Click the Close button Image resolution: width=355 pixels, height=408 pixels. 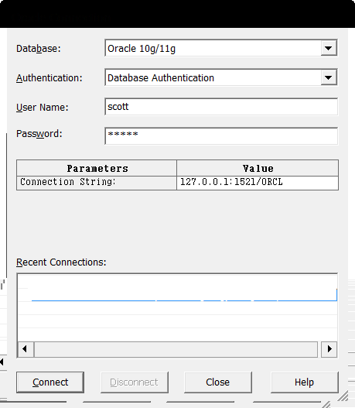tap(218, 382)
